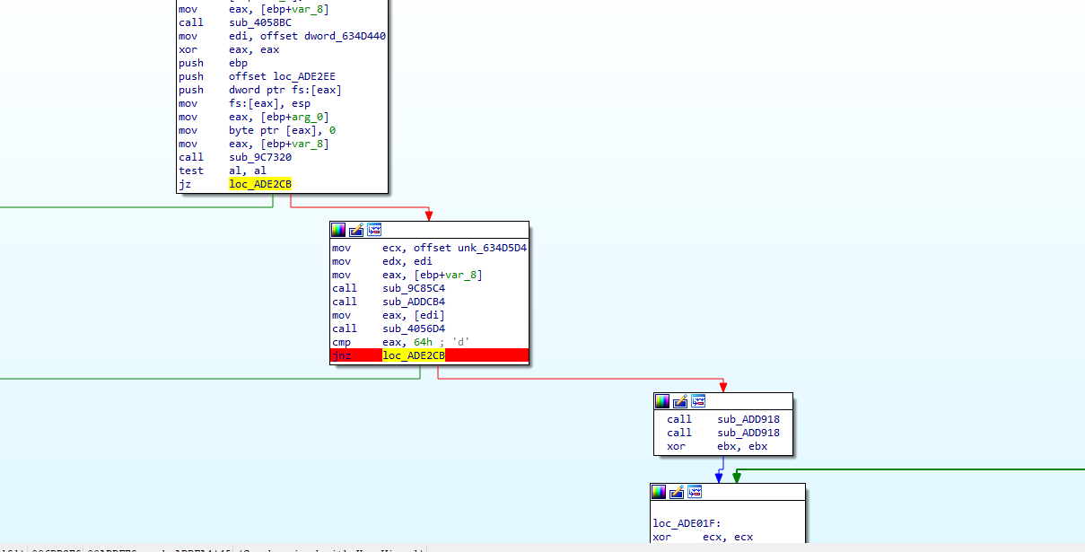This screenshot has width=1085, height=552.
Task: Jump to the highlighted loc_ADE2CB label
Action: pyautogui.click(x=260, y=183)
